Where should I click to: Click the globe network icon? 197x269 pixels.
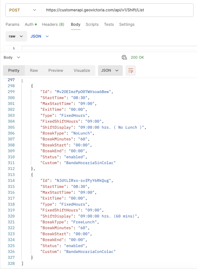[x=124, y=57]
